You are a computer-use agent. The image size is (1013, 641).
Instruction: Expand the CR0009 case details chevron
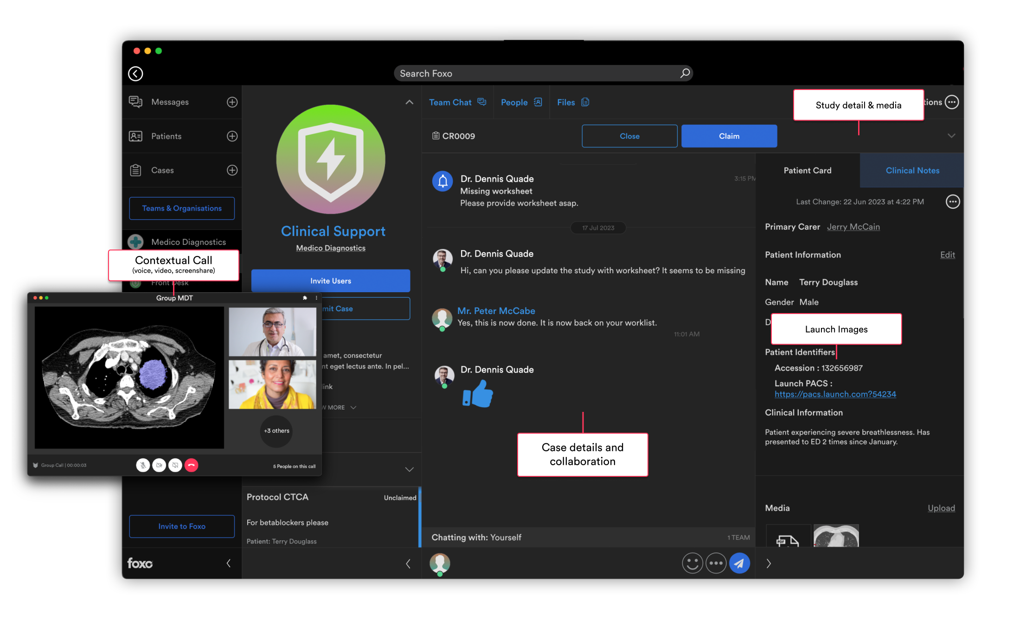point(951,136)
